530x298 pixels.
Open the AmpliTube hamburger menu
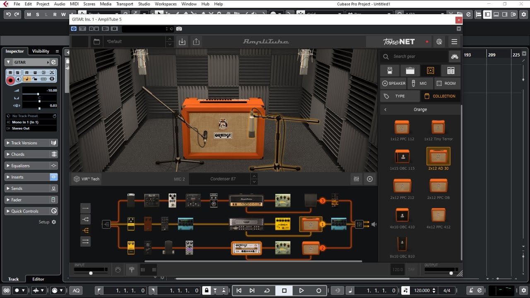pos(454,41)
